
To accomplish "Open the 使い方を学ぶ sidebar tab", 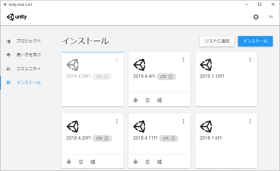I will 29,55.
